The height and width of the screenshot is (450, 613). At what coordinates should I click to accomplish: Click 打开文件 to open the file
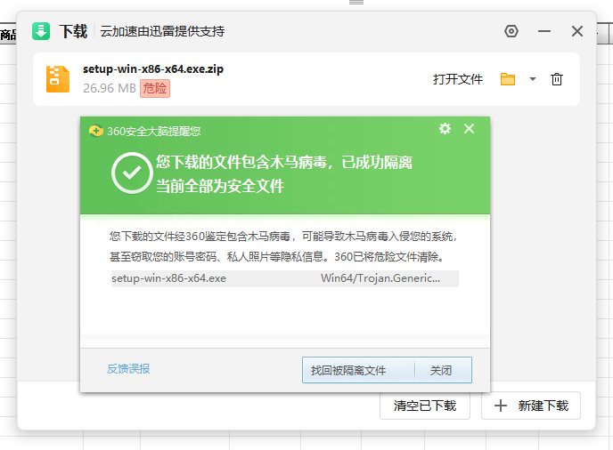[x=458, y=79]
